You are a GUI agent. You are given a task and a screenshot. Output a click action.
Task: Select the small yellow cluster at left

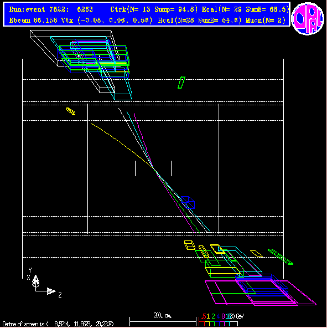pos(71,111)
